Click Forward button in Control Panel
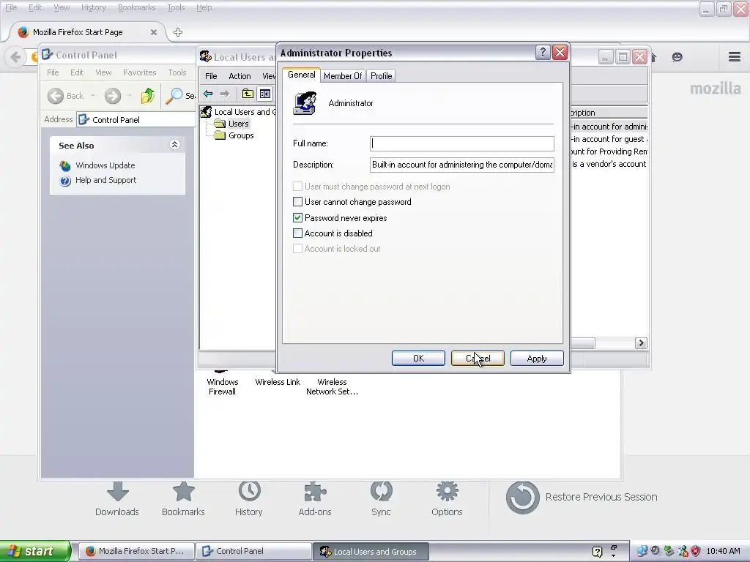This screenshot has height=562, width=750. pyautogui.click(x=113, y=96)
